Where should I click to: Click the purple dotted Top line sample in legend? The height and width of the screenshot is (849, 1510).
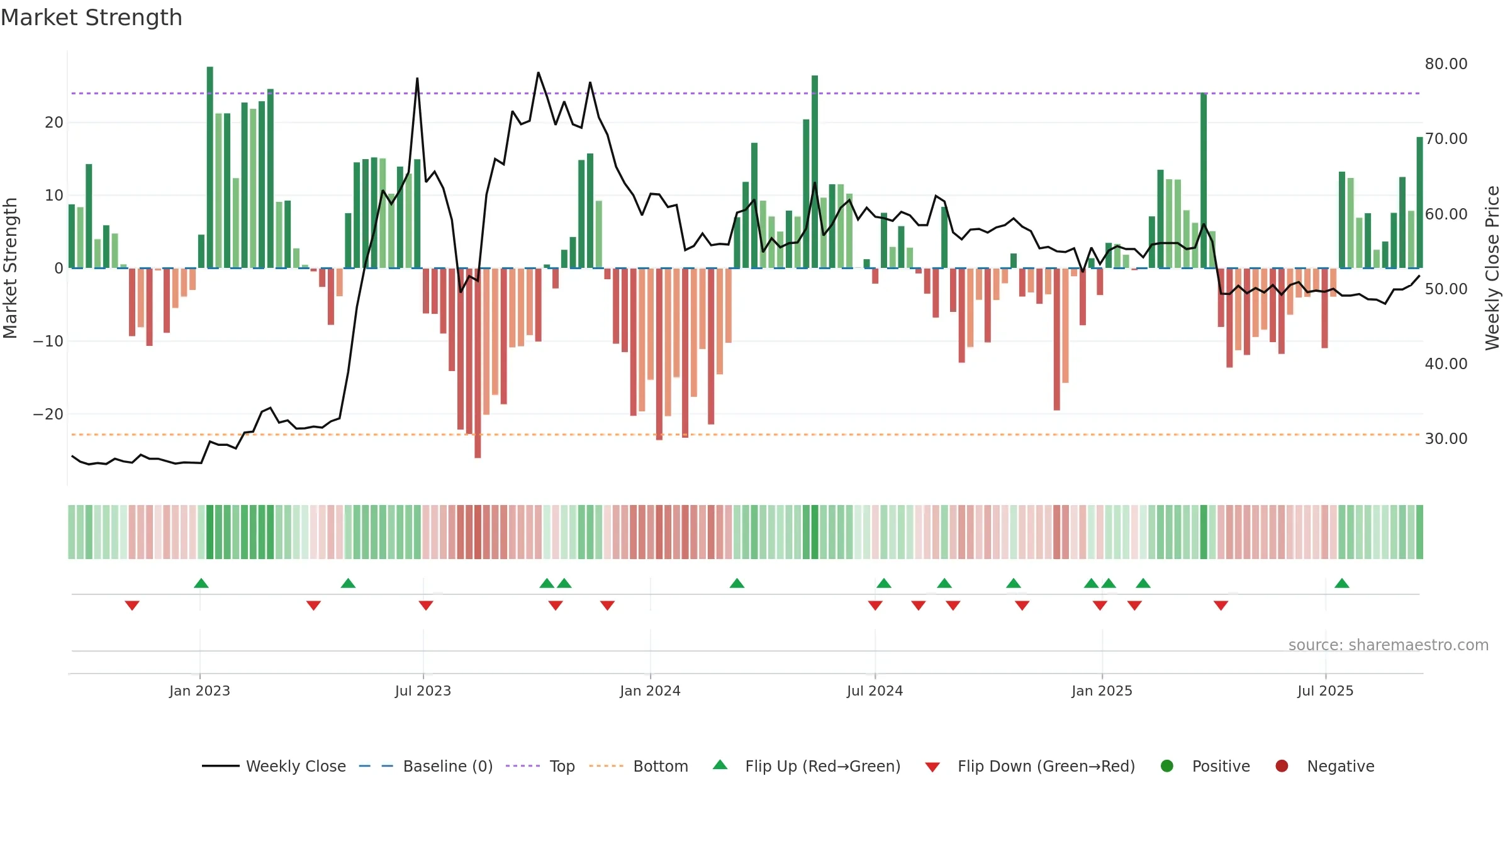tap(523, 766)
